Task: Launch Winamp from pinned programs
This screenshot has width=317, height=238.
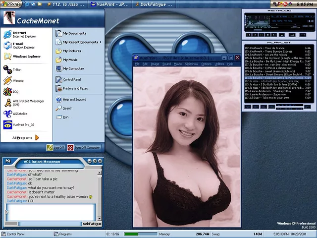Action: pos(17,80)
